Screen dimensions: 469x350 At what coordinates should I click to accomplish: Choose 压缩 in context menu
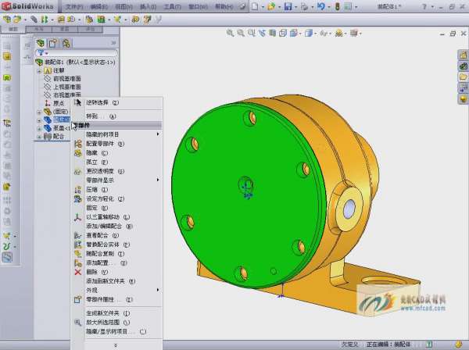tap(116, 190)
